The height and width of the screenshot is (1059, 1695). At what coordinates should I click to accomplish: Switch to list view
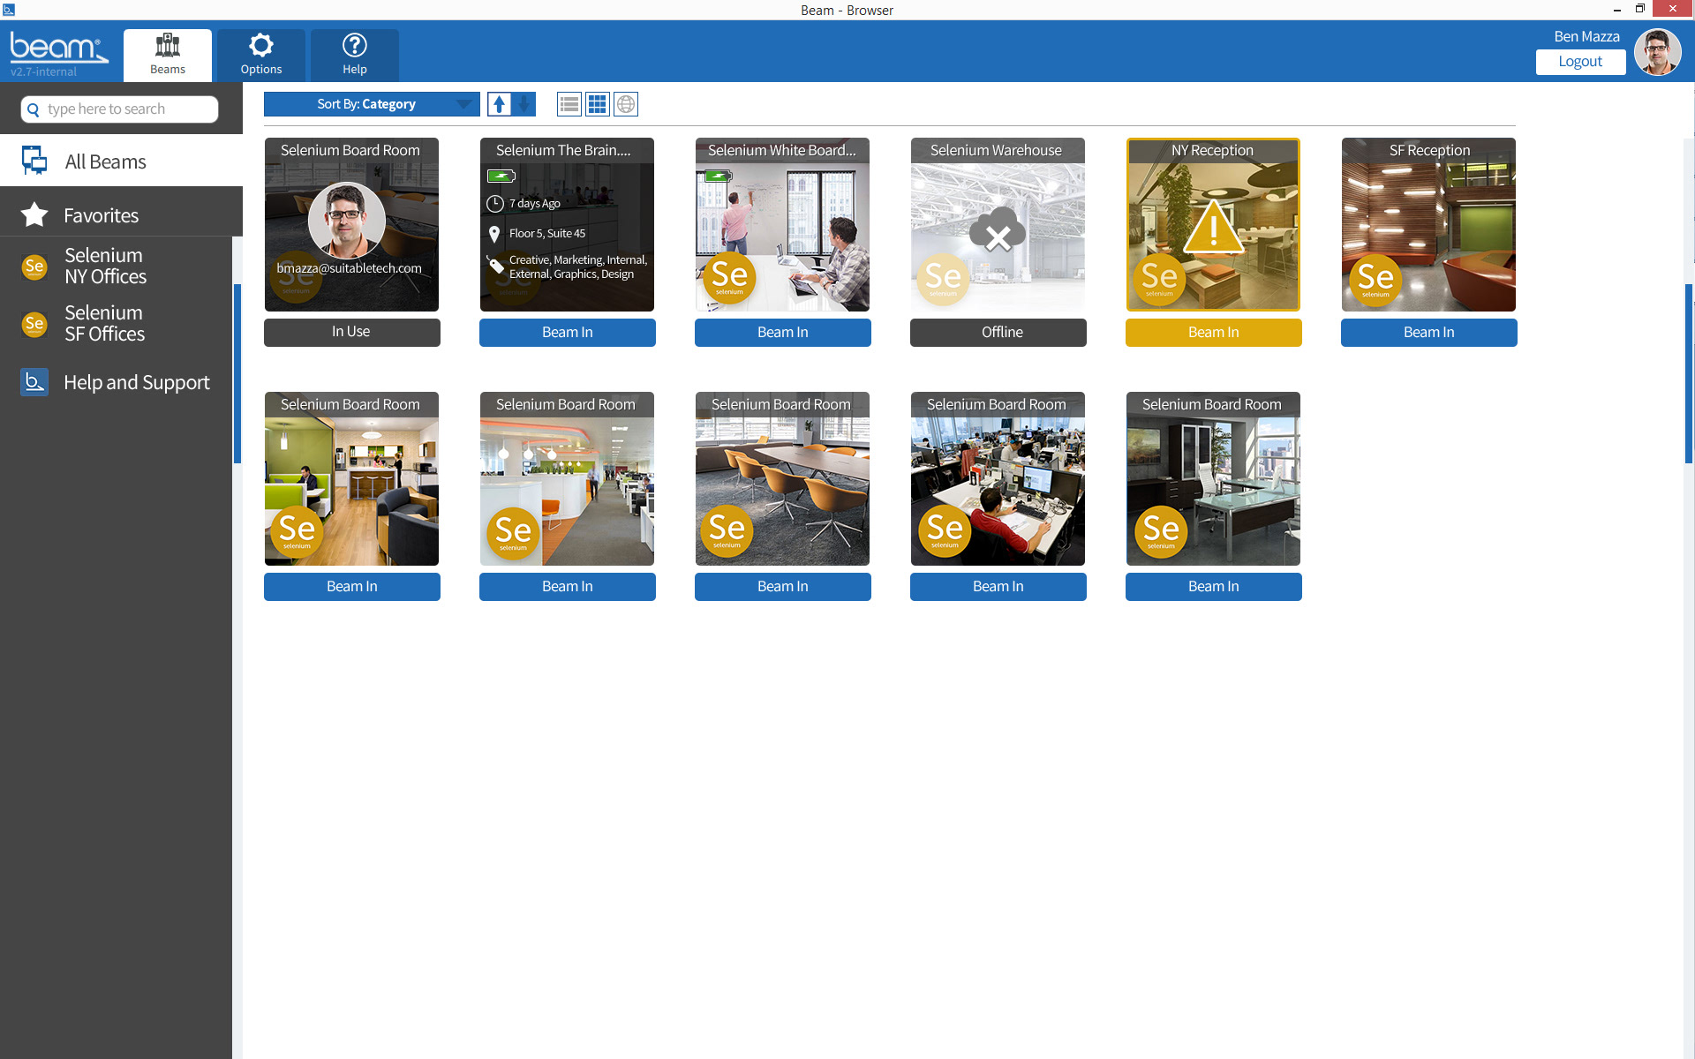click(569, 104)
